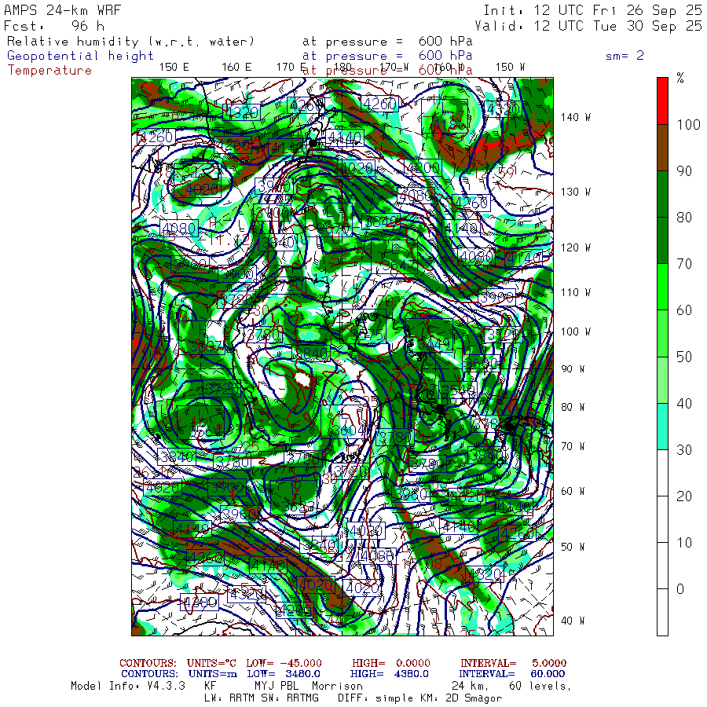
Task: Click the blue 'Geopotential height' label
Action: click(81, 56)
